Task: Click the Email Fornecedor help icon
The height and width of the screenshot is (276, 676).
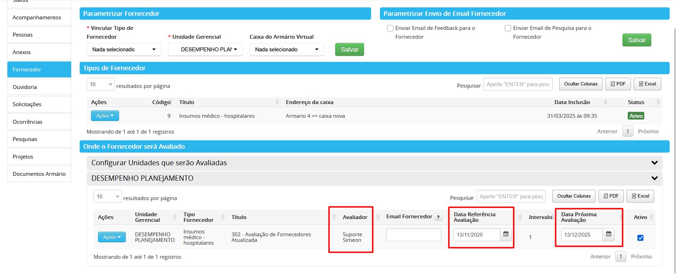Action: pos(438,217)
